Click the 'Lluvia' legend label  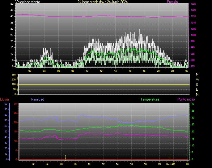[x=4, y=99]
